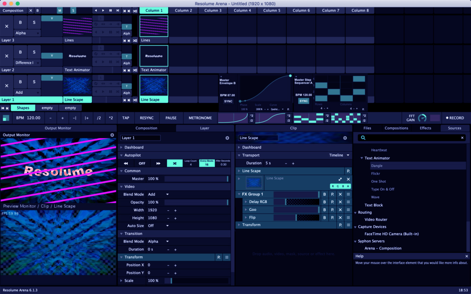Open Line Scape presets P button
Screen dimensions: 471x294
[348, 171]
